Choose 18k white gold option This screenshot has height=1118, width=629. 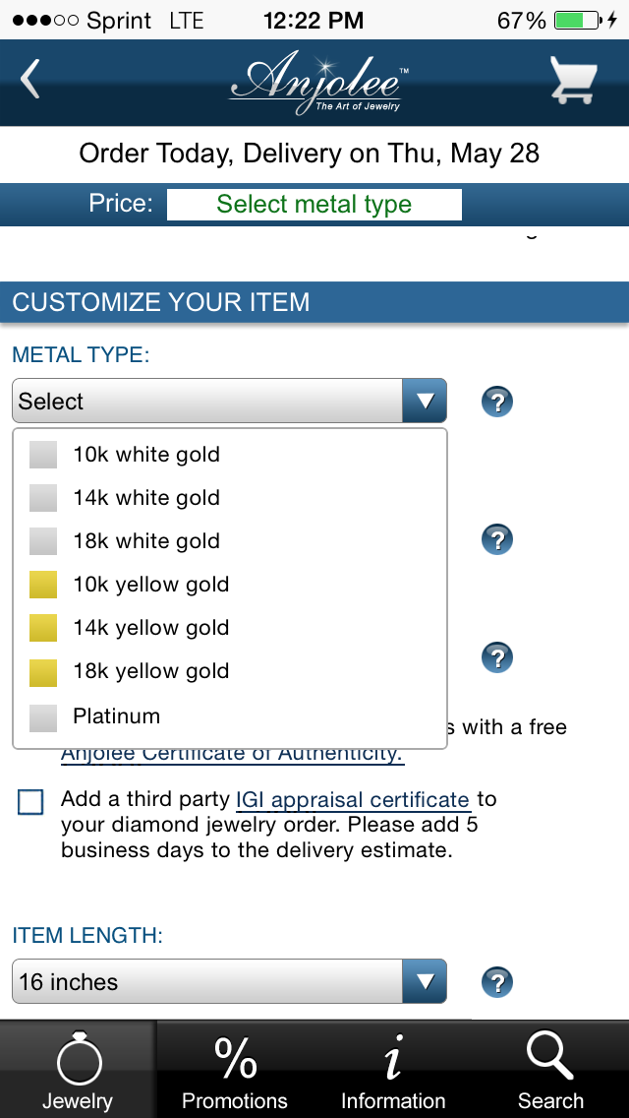tap(230, 540)
